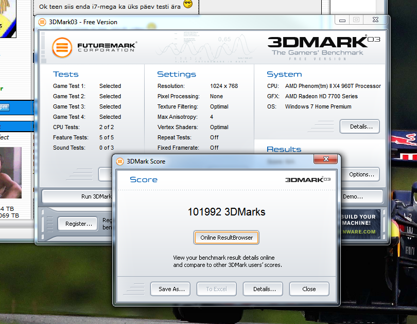Open System Details in the 3DMark03 window
The image size is (417, 324).
pyautogui.click(x=359, y=127)
